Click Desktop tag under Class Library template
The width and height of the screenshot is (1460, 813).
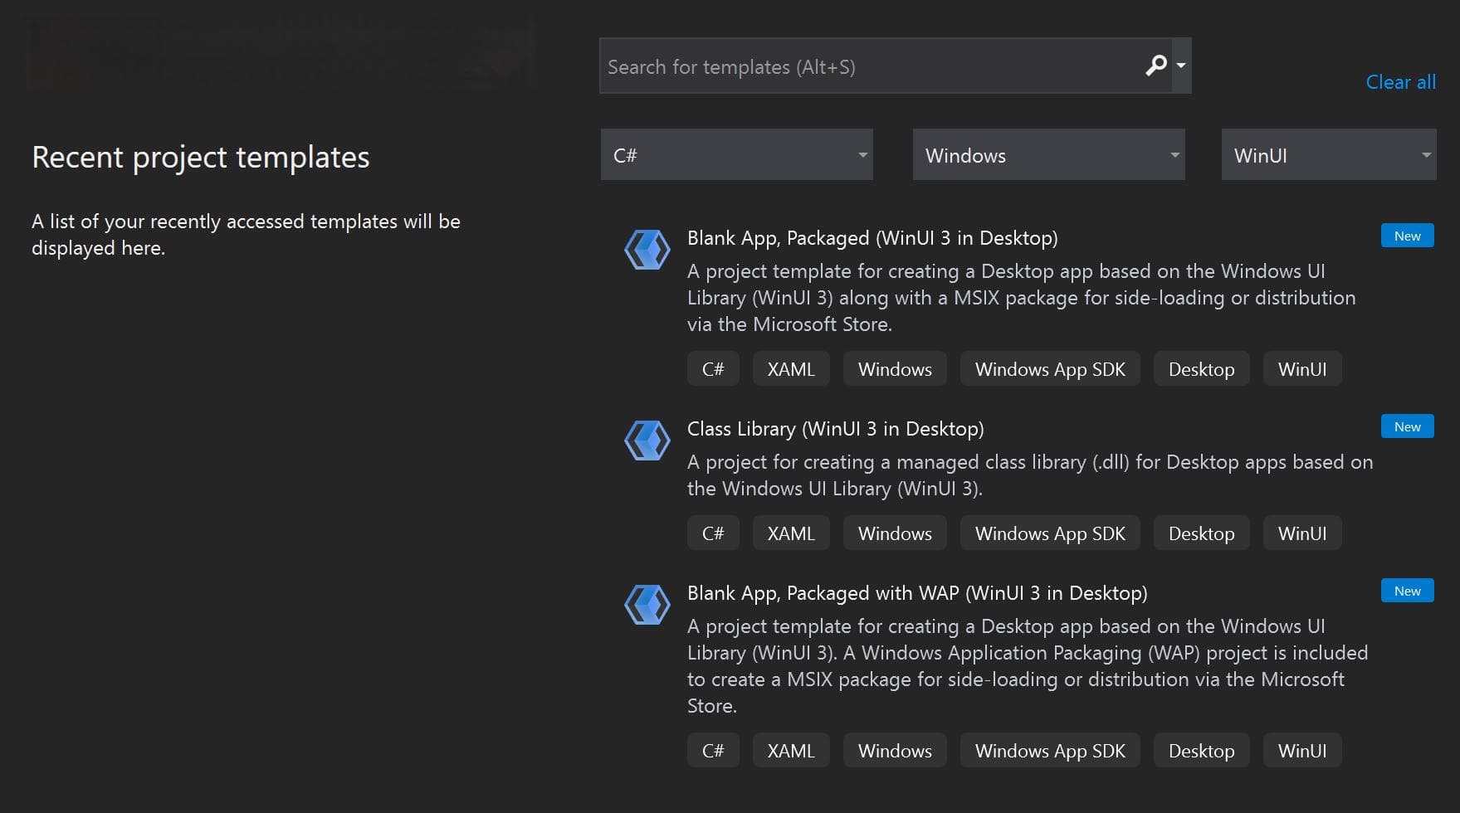(x=1201, y=533)
